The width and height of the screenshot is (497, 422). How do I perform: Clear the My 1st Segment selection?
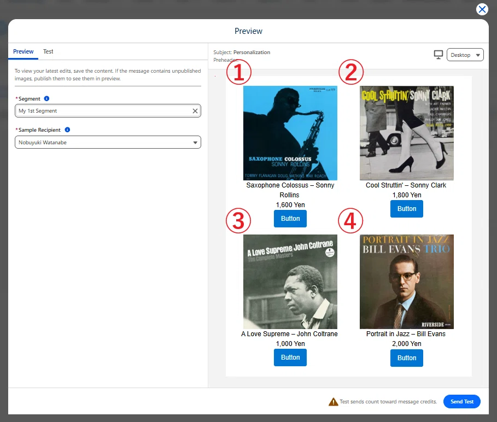click(195, 111)
